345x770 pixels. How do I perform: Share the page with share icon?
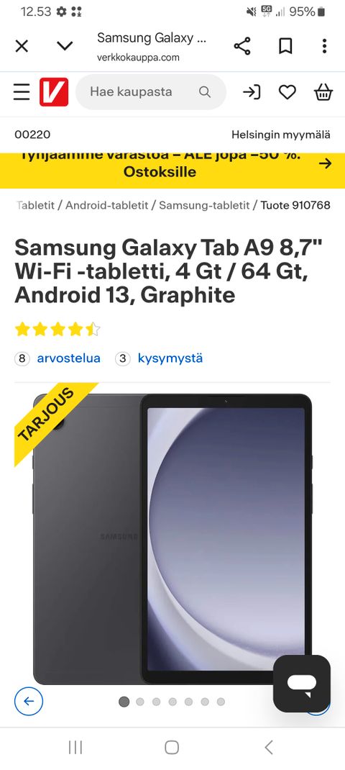242,46
